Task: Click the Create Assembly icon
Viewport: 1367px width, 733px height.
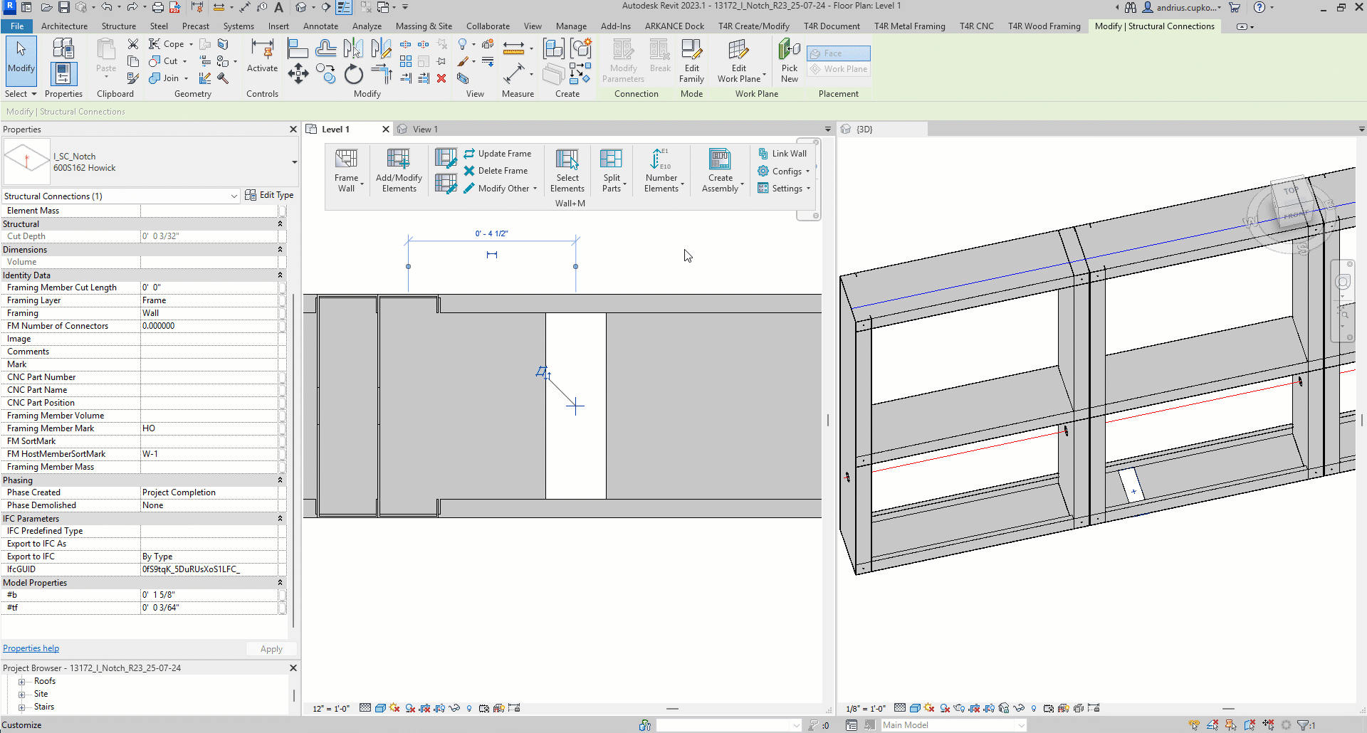Action: [720, 159]
